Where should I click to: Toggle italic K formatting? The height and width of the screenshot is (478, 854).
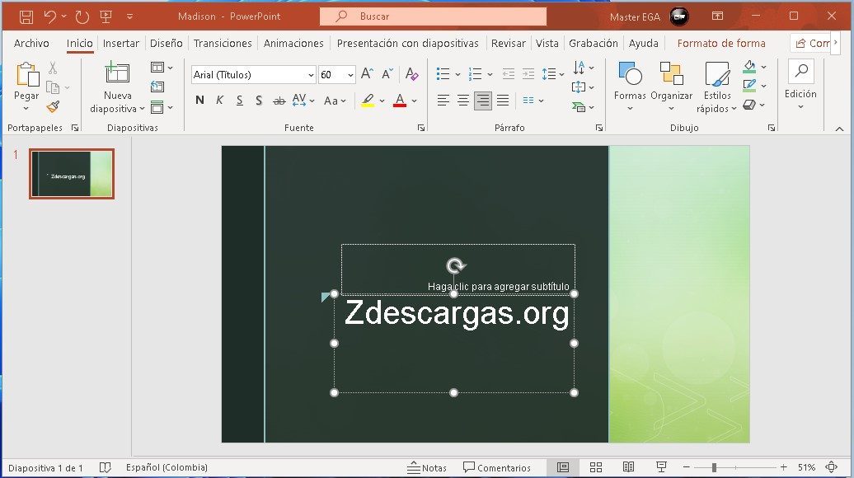tap(219, 101)
